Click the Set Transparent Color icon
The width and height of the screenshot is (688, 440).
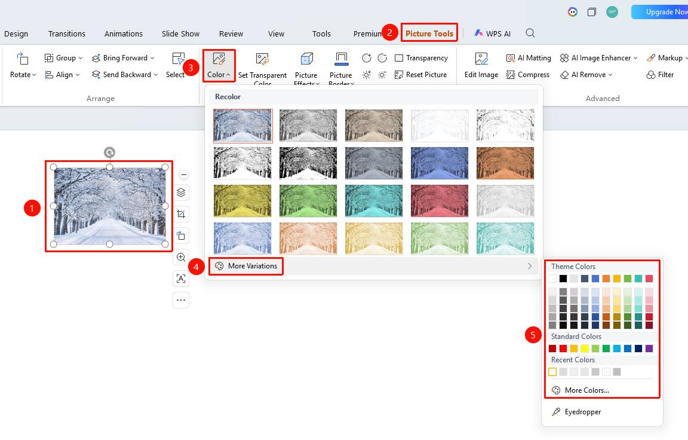click(x=262, y=59)
